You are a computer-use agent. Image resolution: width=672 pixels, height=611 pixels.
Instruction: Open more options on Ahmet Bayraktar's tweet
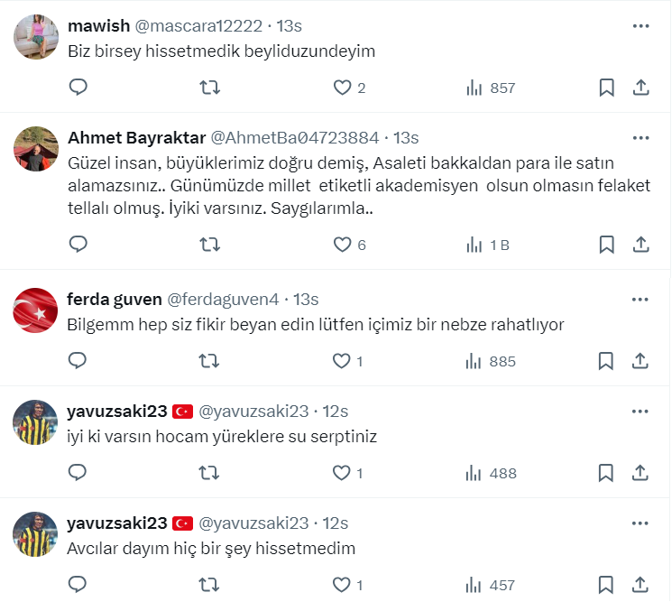(x=640, y=138)
